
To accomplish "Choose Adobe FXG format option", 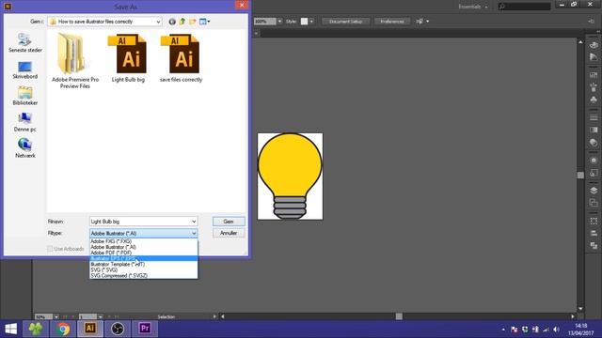I will [x=144, y=241].
